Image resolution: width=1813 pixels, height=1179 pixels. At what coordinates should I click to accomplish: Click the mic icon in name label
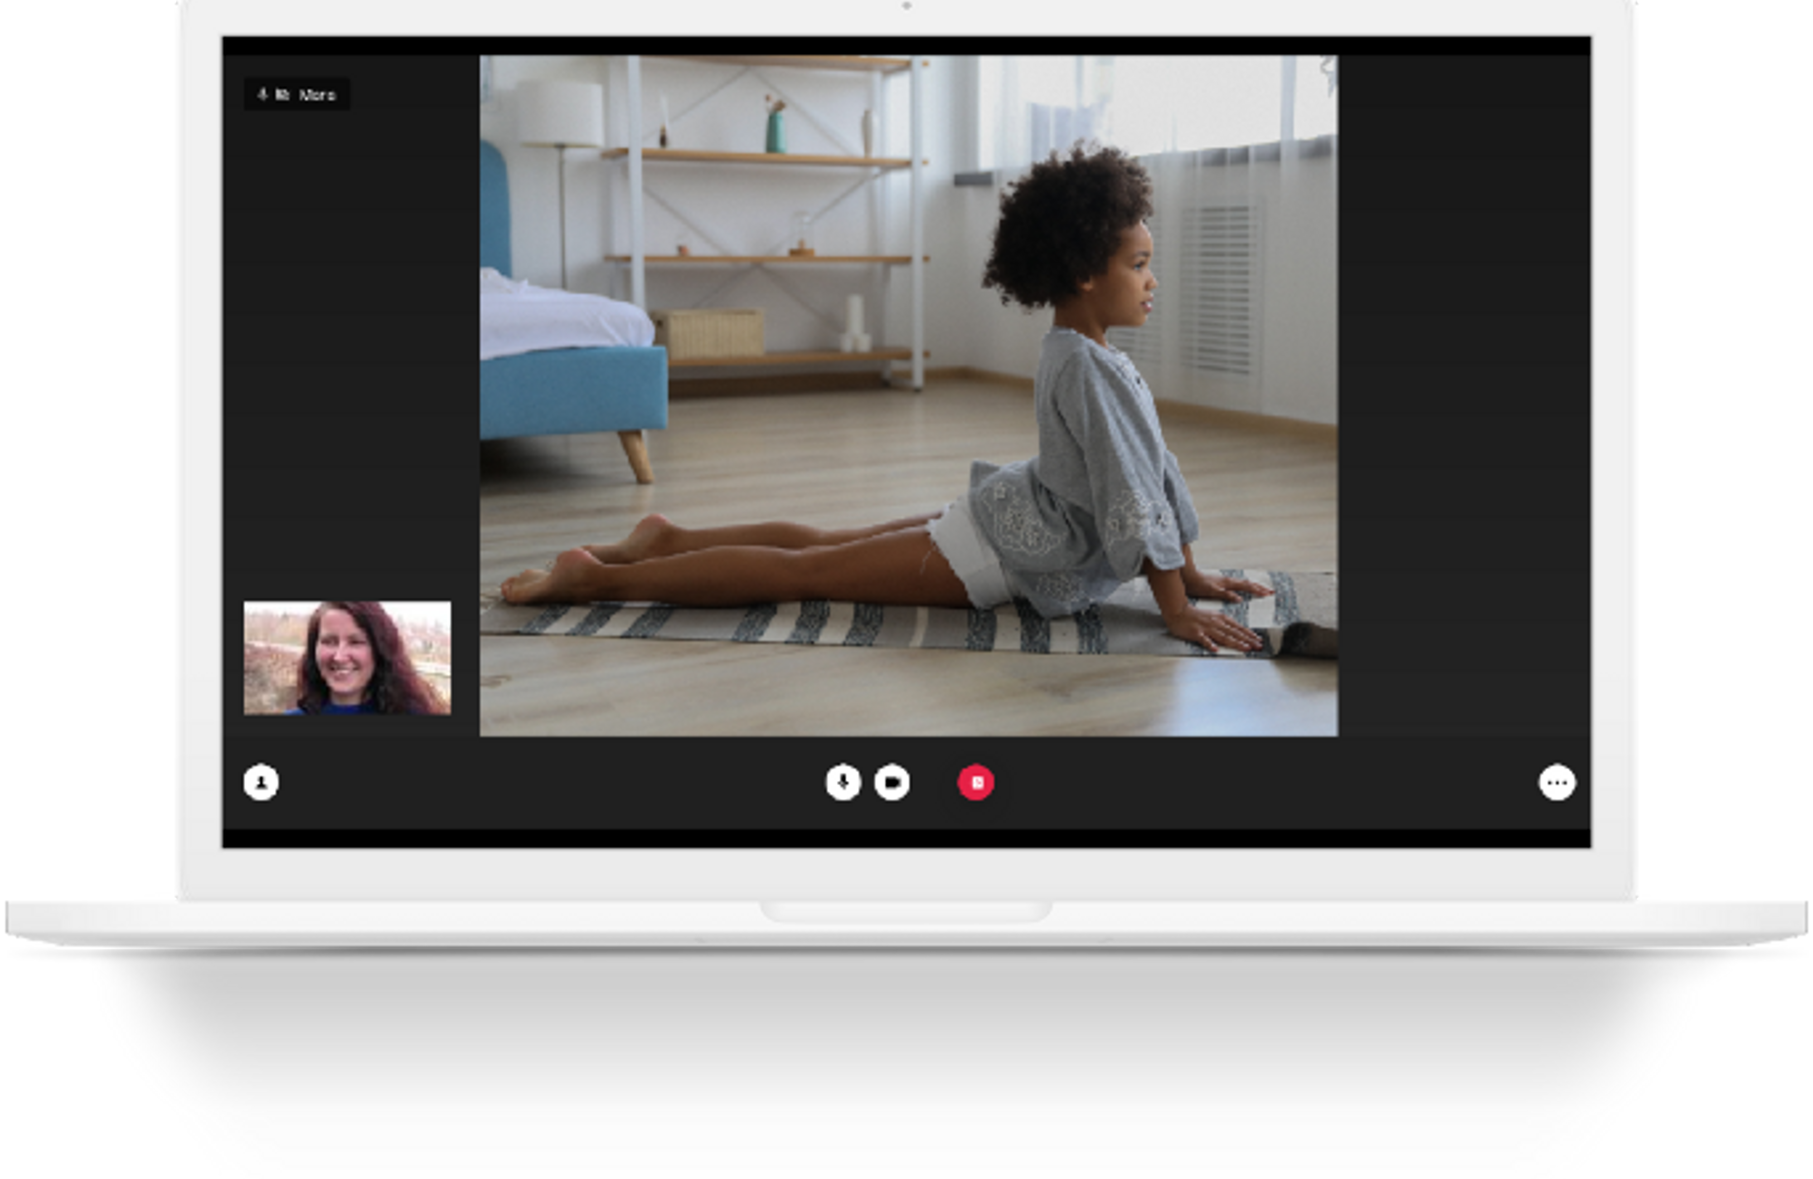point(263,94)
